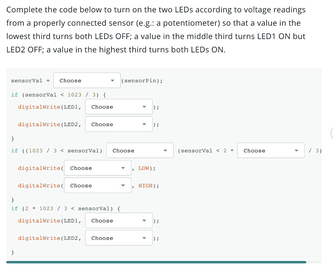Open the pin dropdown before ', LOW);'
This screenshot has width=333, height=273.
click(98, 168)
